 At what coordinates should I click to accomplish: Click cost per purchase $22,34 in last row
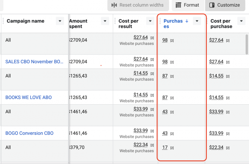pos(216,147)
